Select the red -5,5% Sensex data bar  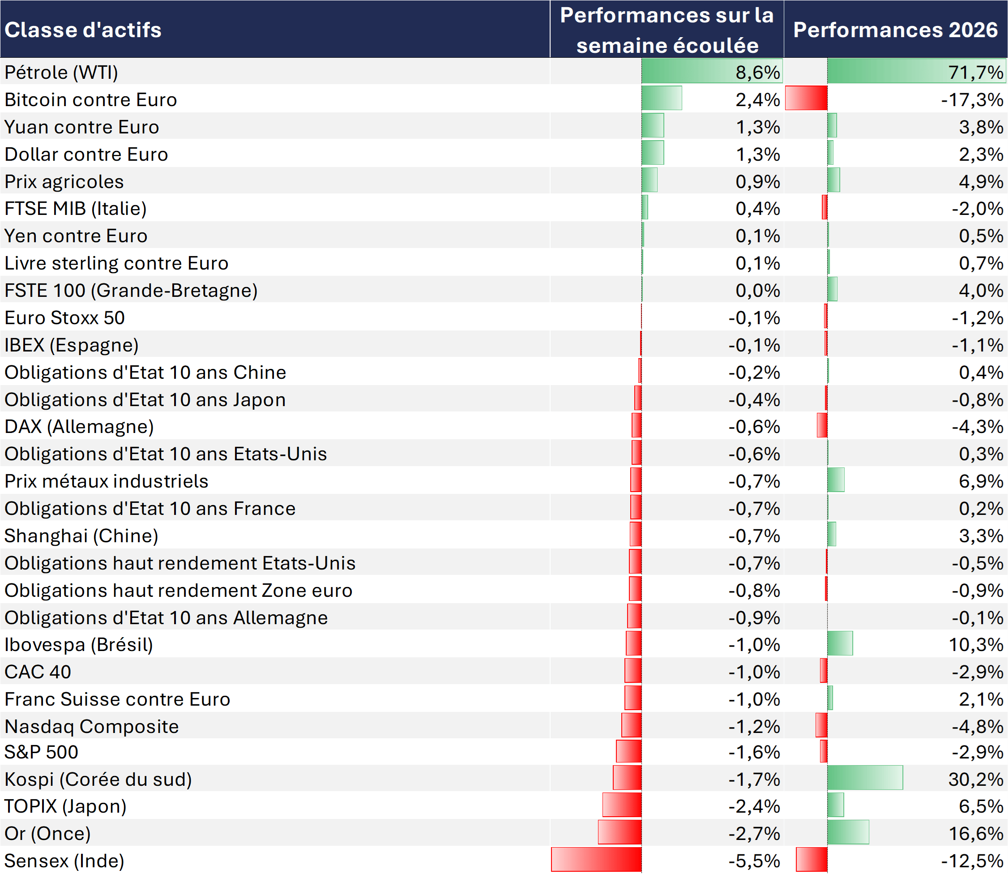click(596, 859)
